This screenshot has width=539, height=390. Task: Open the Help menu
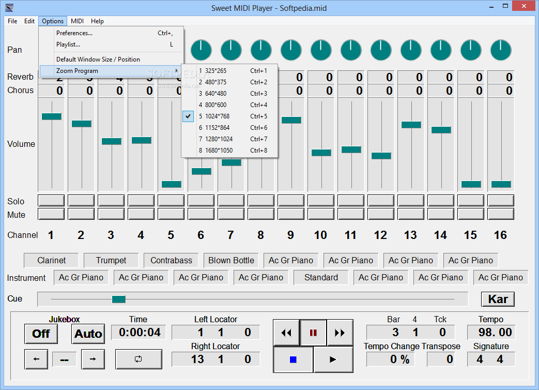click(97, 21)
